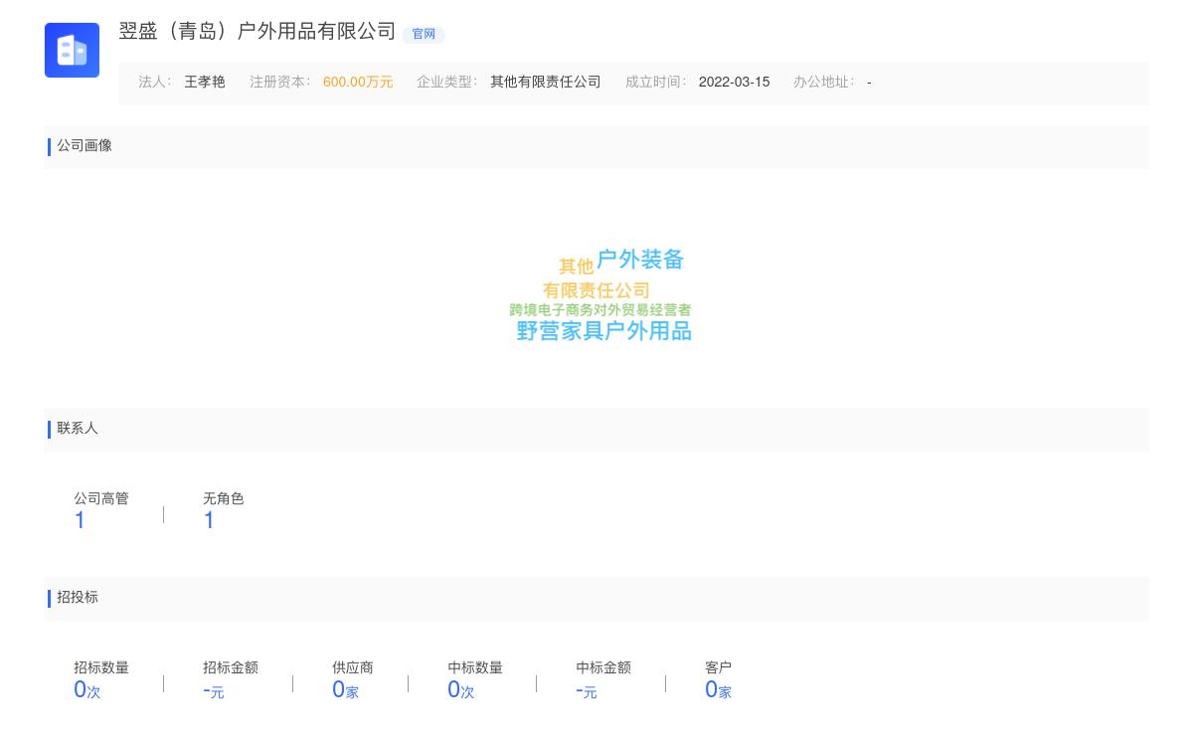Click the registered capital 600.00万元

[358, 83]
